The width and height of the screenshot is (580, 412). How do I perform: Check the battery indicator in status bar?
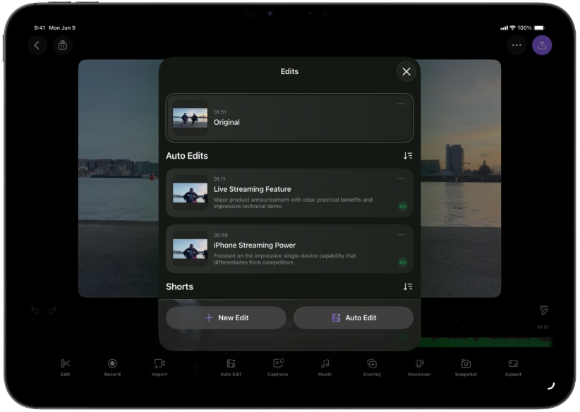pos(539,28)
